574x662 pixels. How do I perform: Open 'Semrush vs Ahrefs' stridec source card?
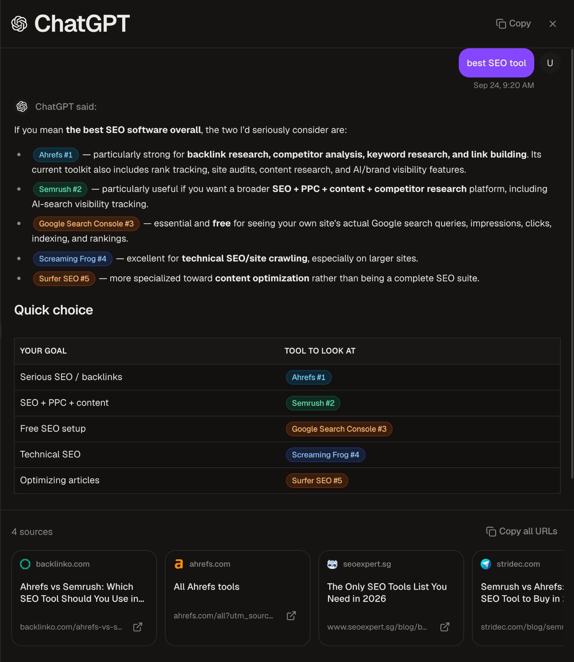[517, 598]
